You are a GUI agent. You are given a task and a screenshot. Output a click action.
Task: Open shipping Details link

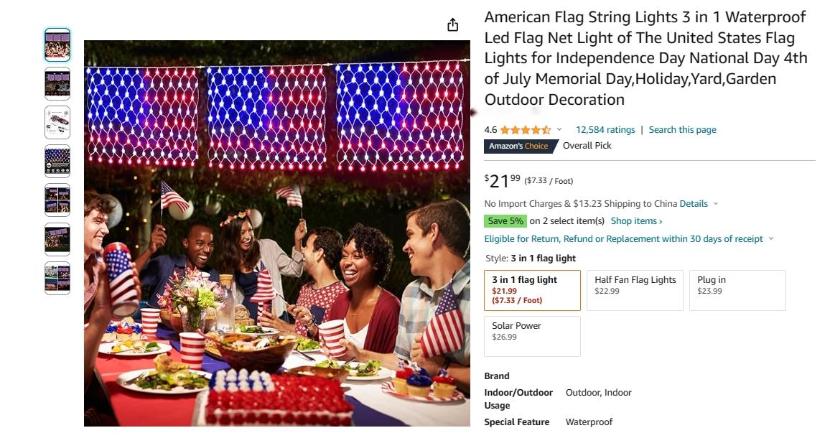[694, 204]
